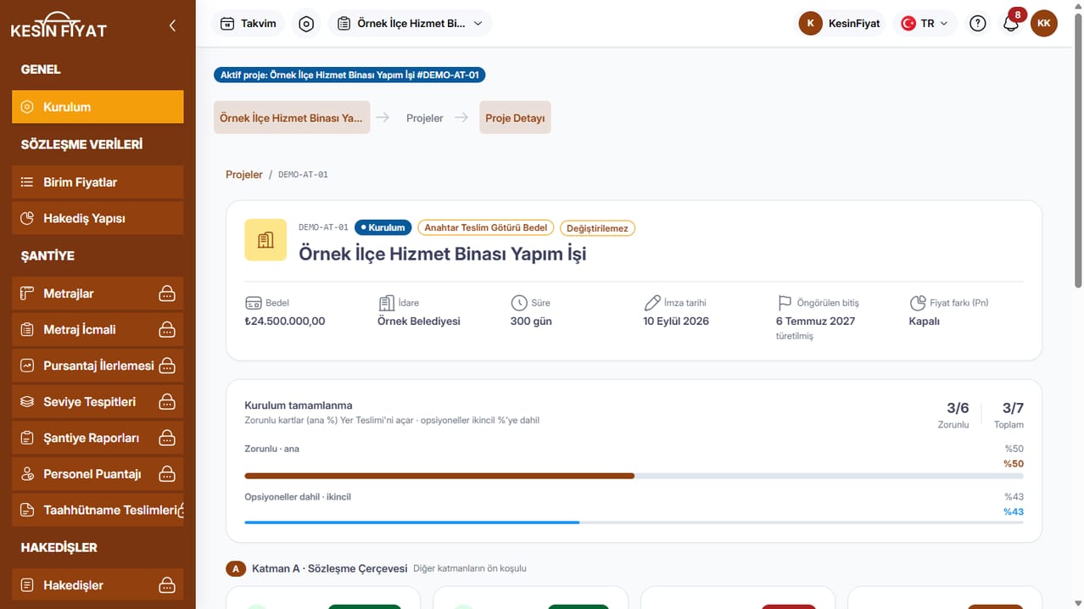1084x609 pixels.
Task: Click the 10 Eylül 2026 signing date
Action: [x=676, y=321]
